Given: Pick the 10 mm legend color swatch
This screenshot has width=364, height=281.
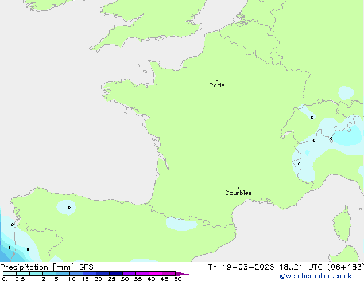Looking at the screenshot, I should (76, 274).
